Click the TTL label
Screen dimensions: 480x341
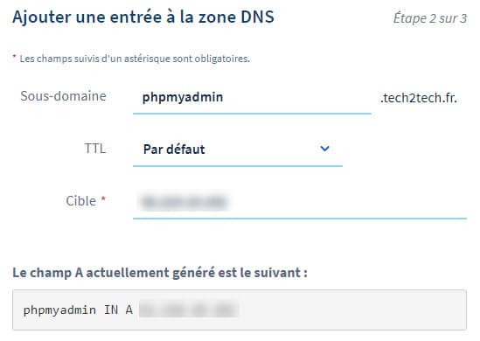click(x=95, y=149)
